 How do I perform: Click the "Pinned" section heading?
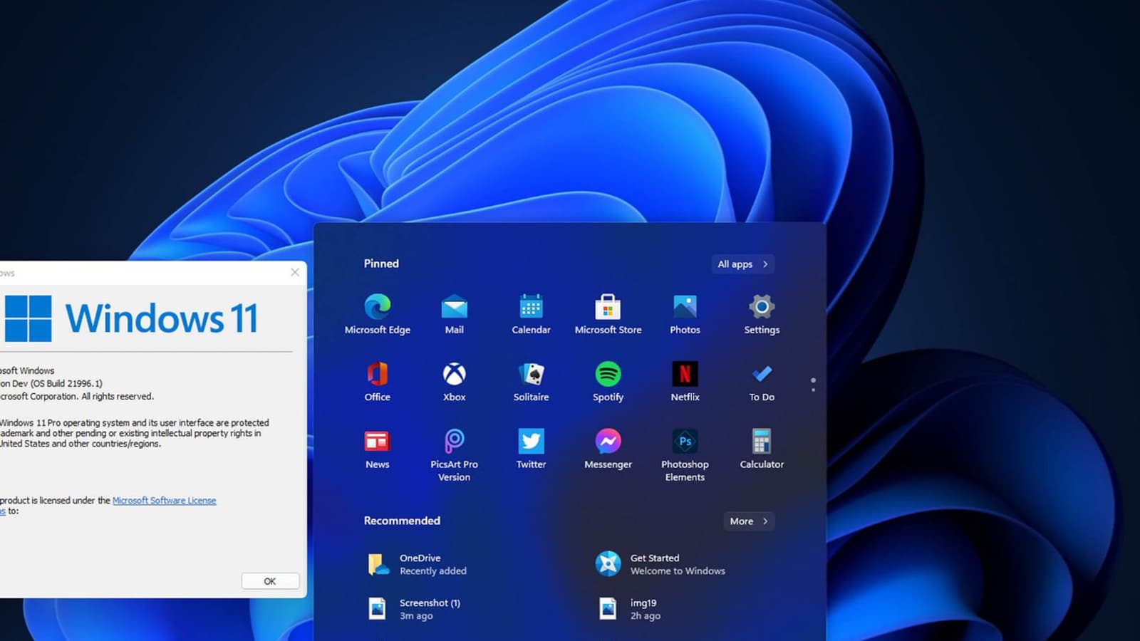pyautogui.click(x=381, y=264)
